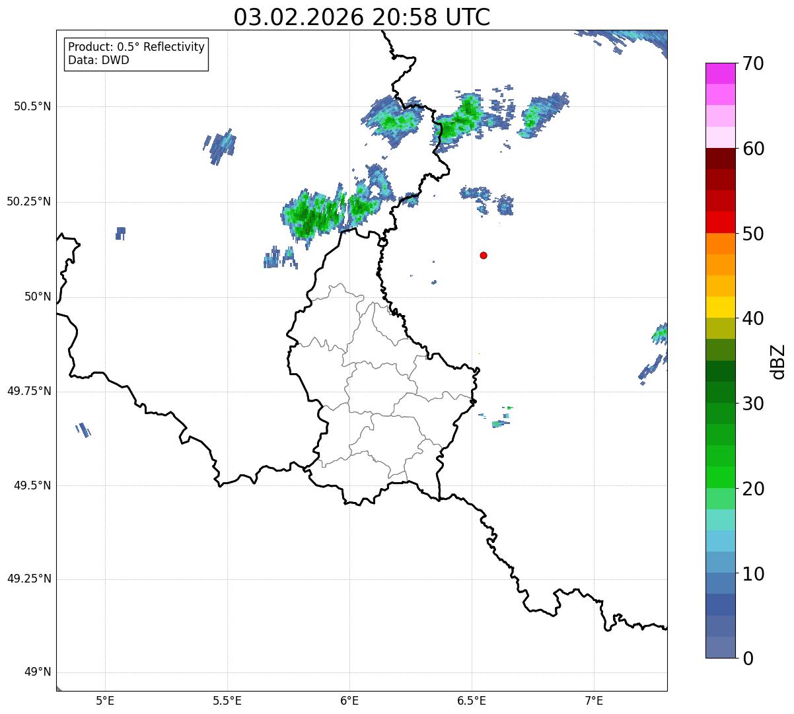
Task: Click the "5.5°E" longitude label
Action: pyautogui.click(x=227, y=700)
